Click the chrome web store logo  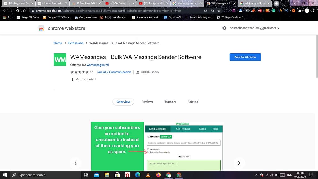(x=41, y=28)
